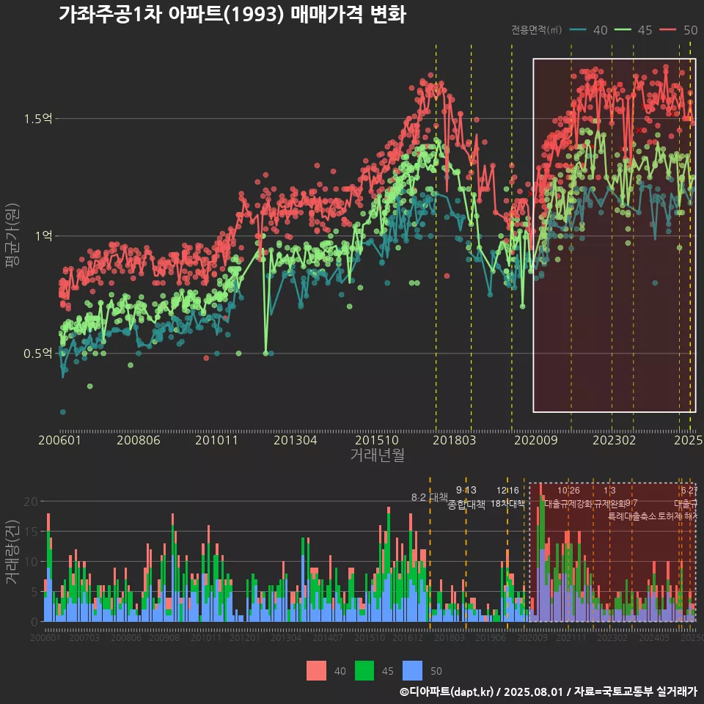Click the 특례대출축소 annotation label
The width and height of the screenshot is (704, 704).
(x=632, y=516)
